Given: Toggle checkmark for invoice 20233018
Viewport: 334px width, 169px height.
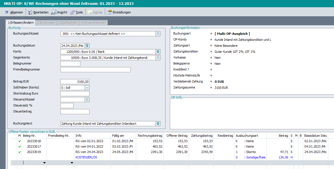Looking at the screenshot, I should point(19,141).
